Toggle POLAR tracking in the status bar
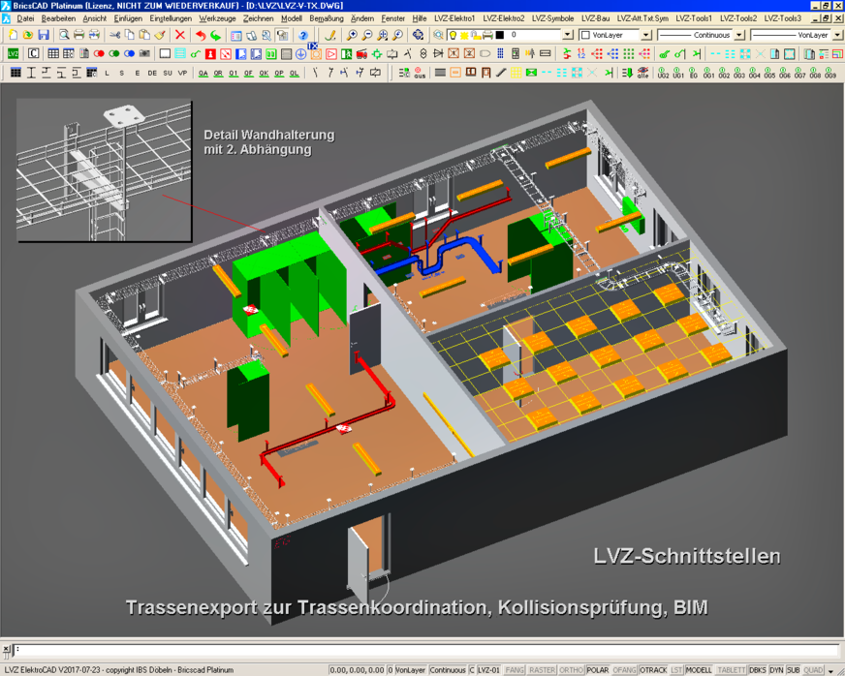This screenshot has height=676, width=845. pos(598,669)
